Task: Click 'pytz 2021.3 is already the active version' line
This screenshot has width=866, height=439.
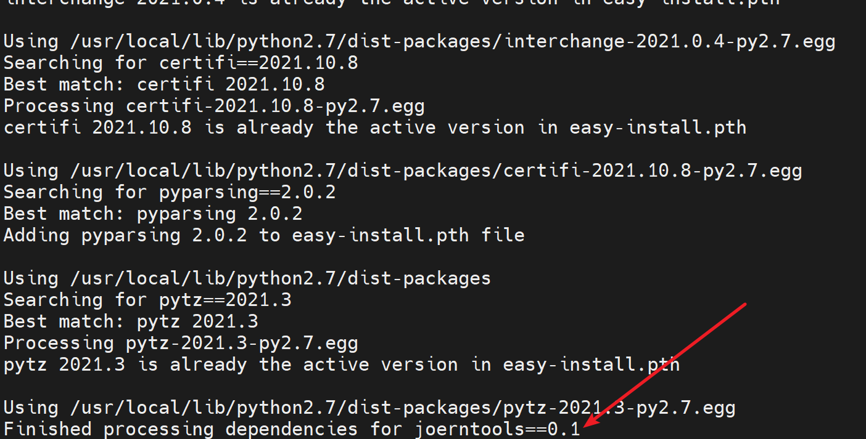Action: click(x=342, y=364)
